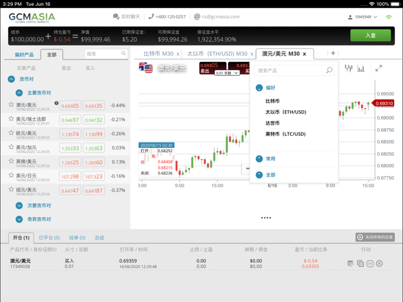
Task: Click the search magnifier in product dropdown
Action: [x=329, y=70]
